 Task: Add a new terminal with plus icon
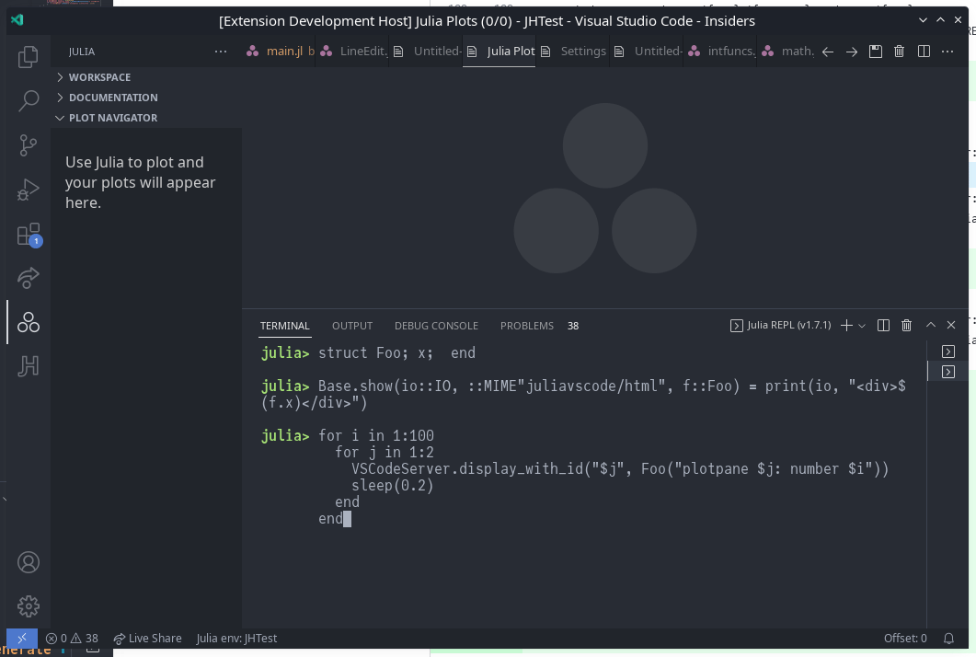(x=846, y=325)
